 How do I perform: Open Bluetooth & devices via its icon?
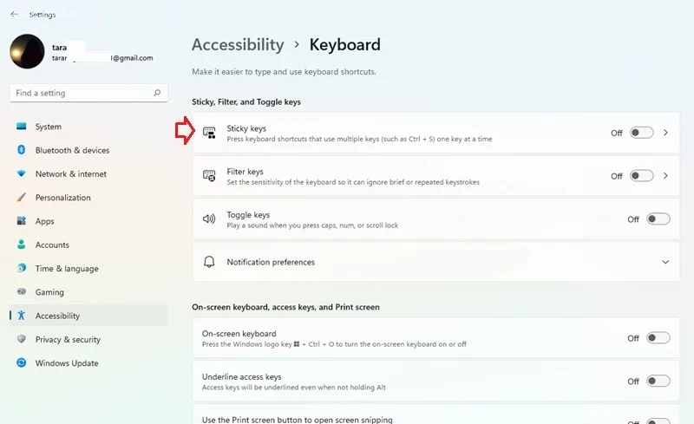pyautogui.click(x=21, y=150)
